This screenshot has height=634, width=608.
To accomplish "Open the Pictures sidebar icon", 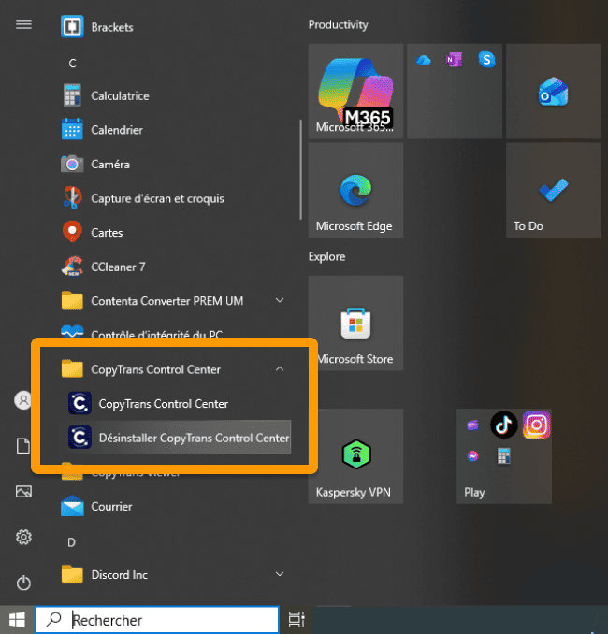I will click(23, 491).
